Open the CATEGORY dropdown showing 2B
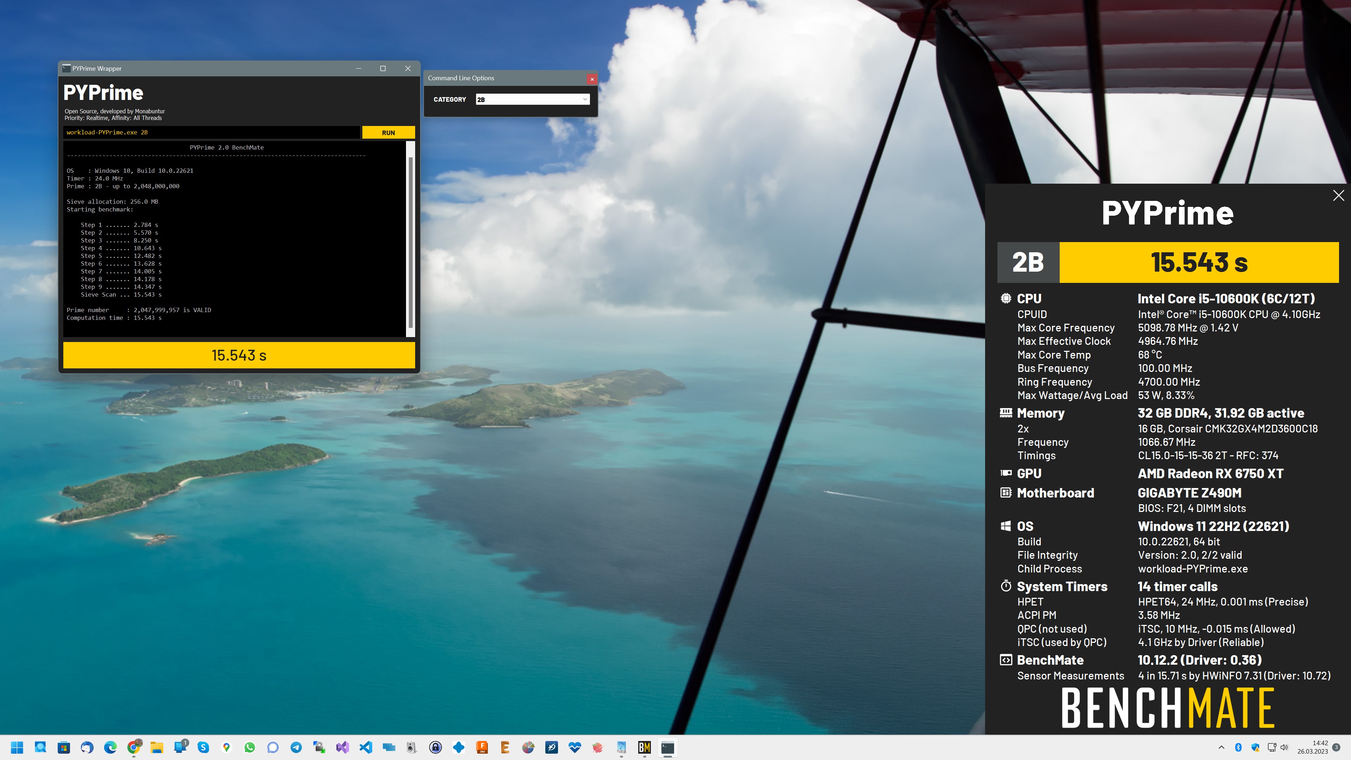 (x=532, y=100)
